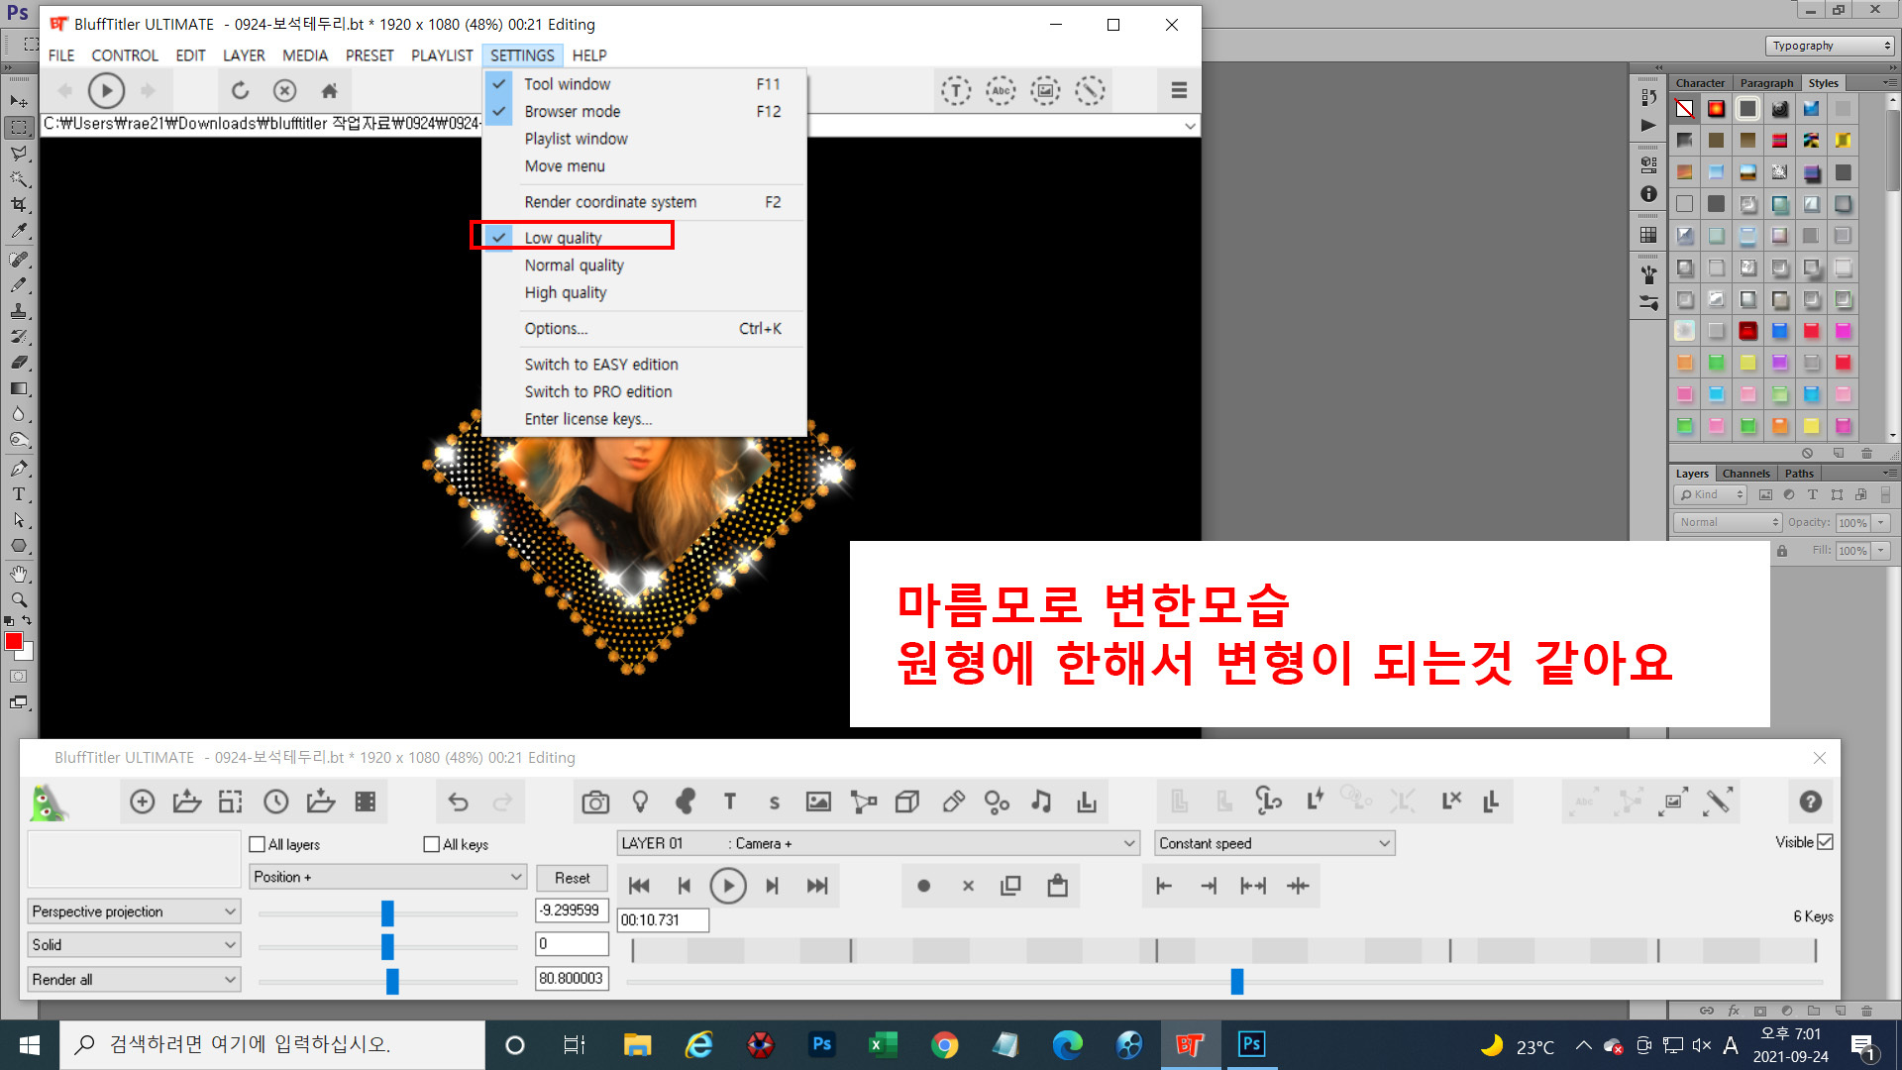Click the undo arrow in the tool window
1902x1070 pixels.
458,802
